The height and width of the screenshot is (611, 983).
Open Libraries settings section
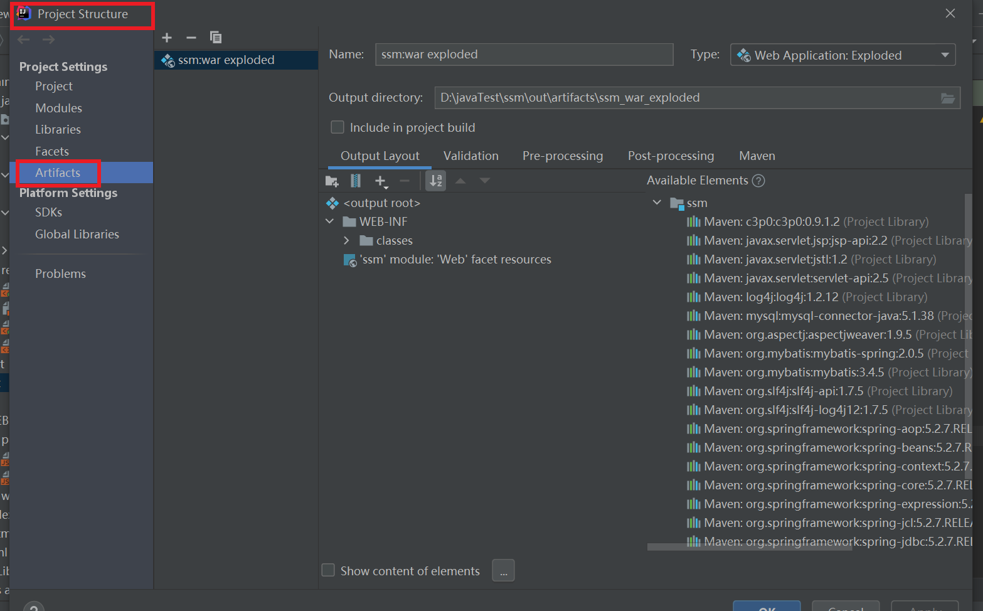[x=58, y=129]
